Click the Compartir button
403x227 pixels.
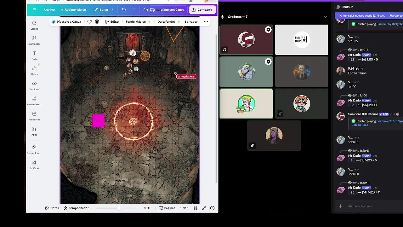[202, 10]
